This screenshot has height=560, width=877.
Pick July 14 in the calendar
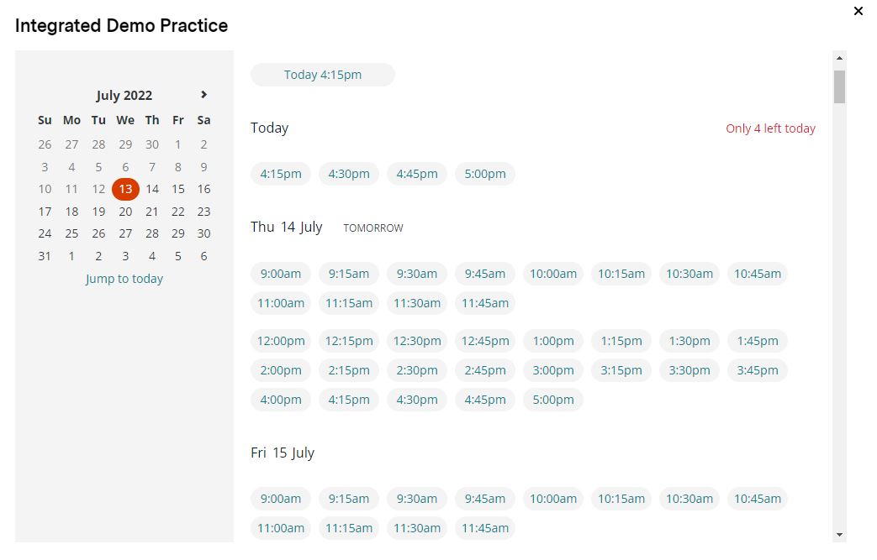click(152, 189)
